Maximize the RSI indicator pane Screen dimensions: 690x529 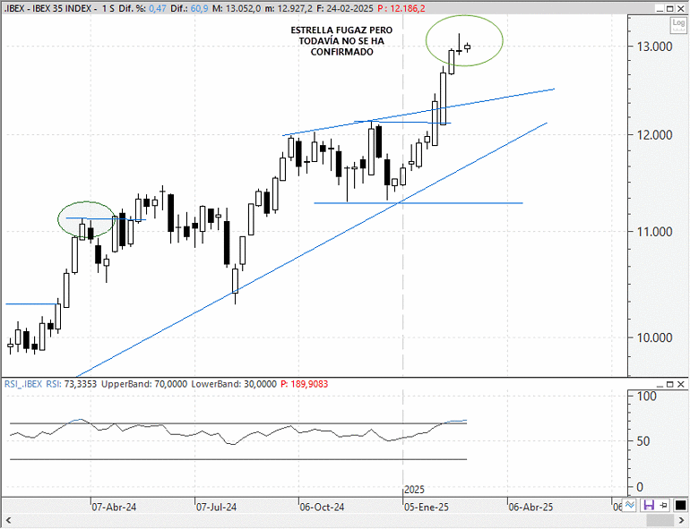pos(669,384)
